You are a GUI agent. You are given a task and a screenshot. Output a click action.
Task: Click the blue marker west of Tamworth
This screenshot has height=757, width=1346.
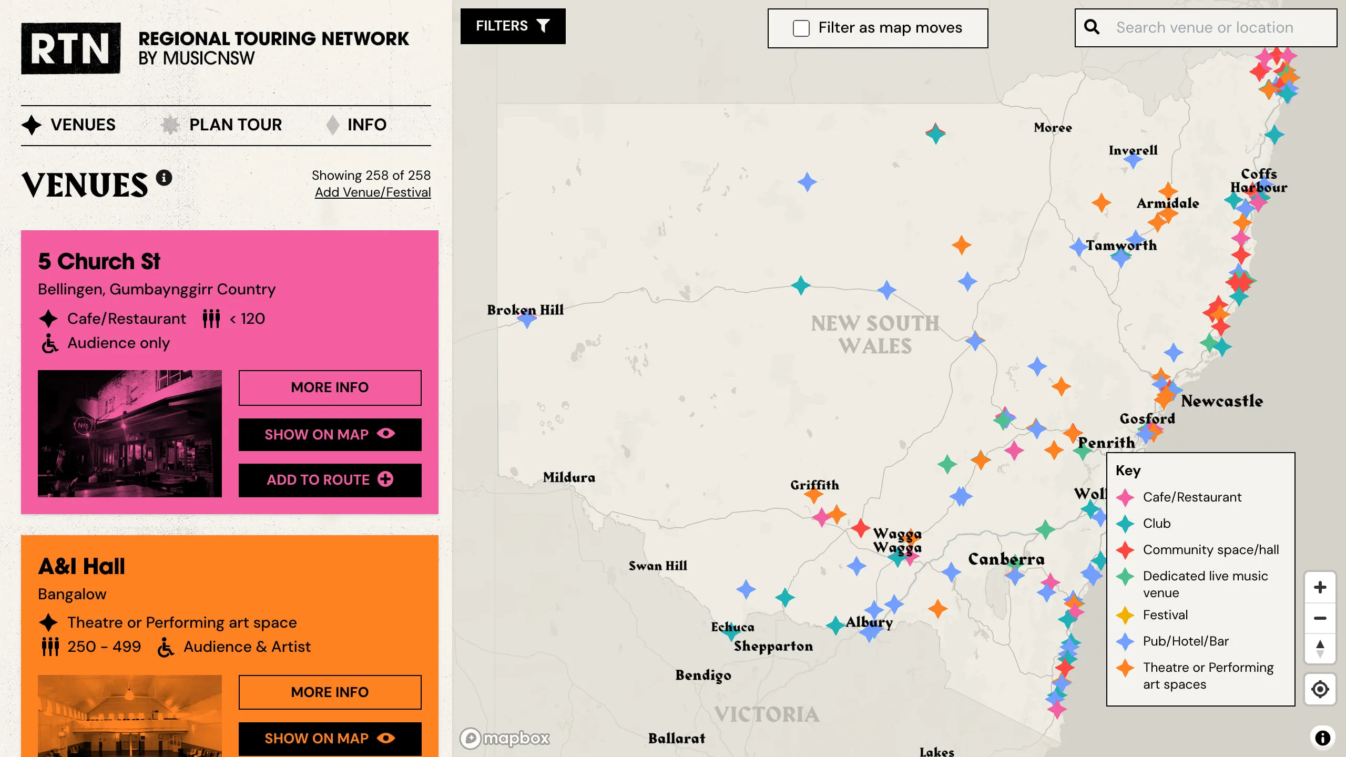click(1079, 247)
